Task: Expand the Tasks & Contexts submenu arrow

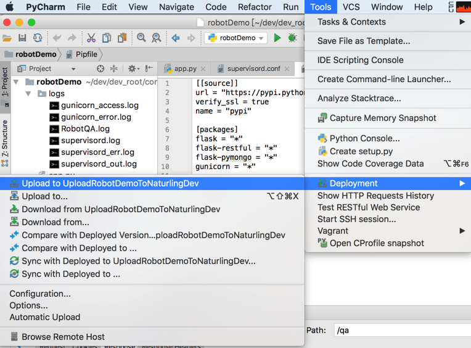Action: (x=462, y=22)
